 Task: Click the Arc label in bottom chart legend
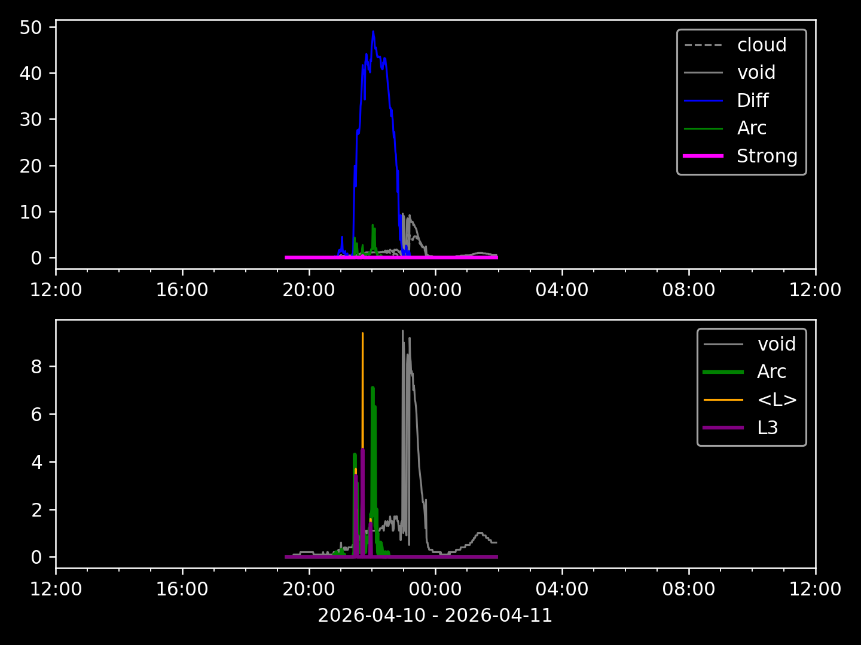[771, 371]
